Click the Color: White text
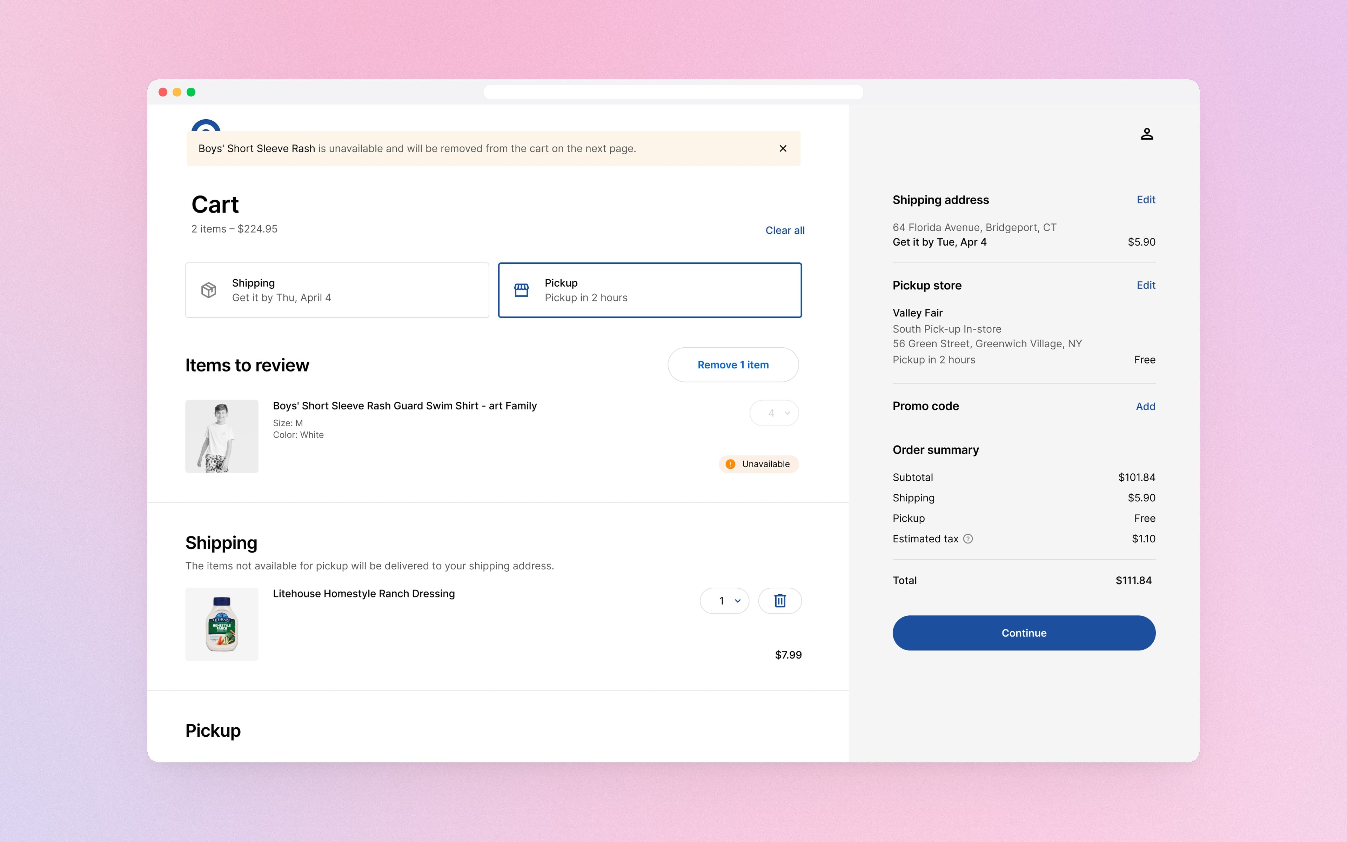 click(x=298, y=435)
